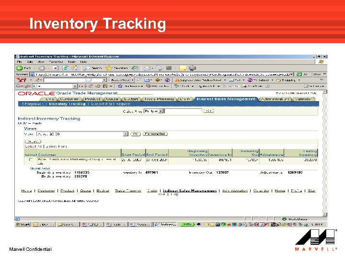This screenshot has width=345, height=259.
Task: Click the footer Indirect Sales Management link
Action: pyautogui.click(x=190, y=191)
